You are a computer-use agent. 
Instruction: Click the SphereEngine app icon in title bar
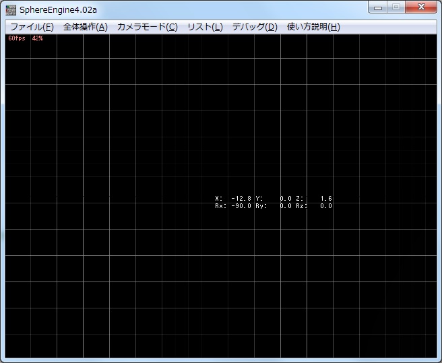(11, 10)
